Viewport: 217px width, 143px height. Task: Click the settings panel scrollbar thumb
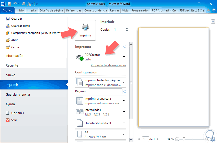tap(131, 82)
